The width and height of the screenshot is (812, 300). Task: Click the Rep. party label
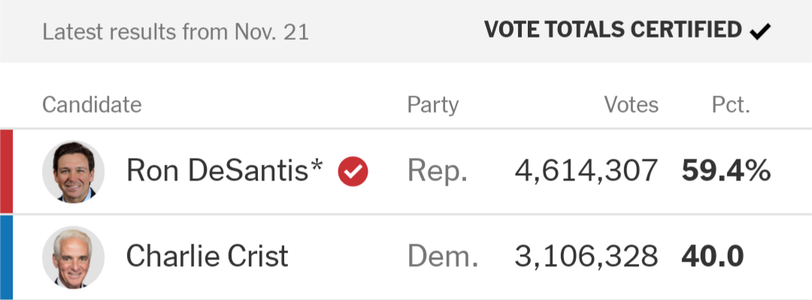[438, 171]
